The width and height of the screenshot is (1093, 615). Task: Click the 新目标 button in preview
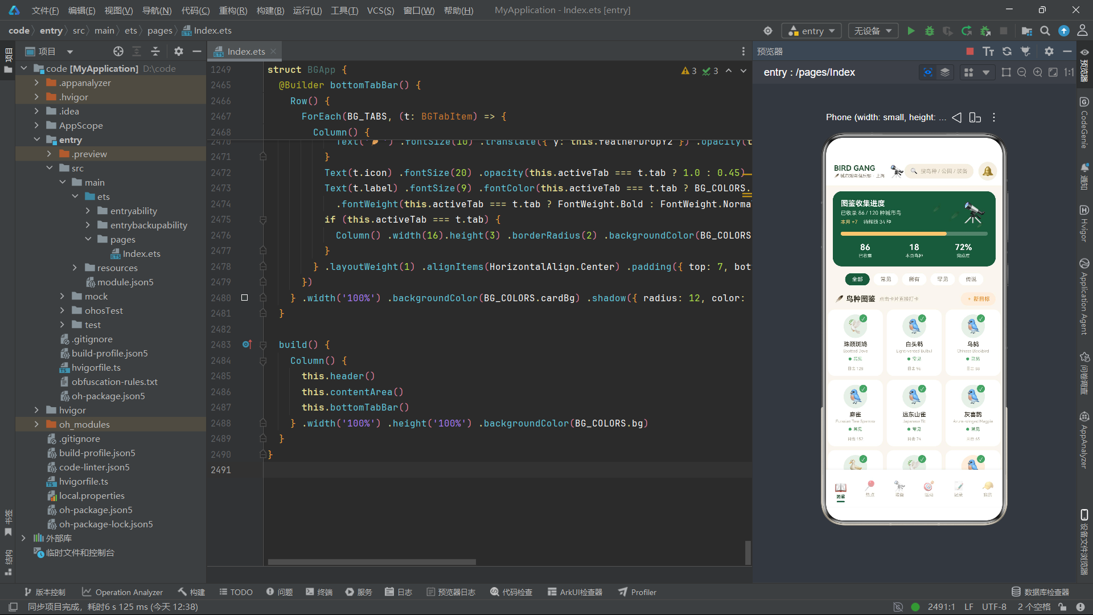pos(979,298)
